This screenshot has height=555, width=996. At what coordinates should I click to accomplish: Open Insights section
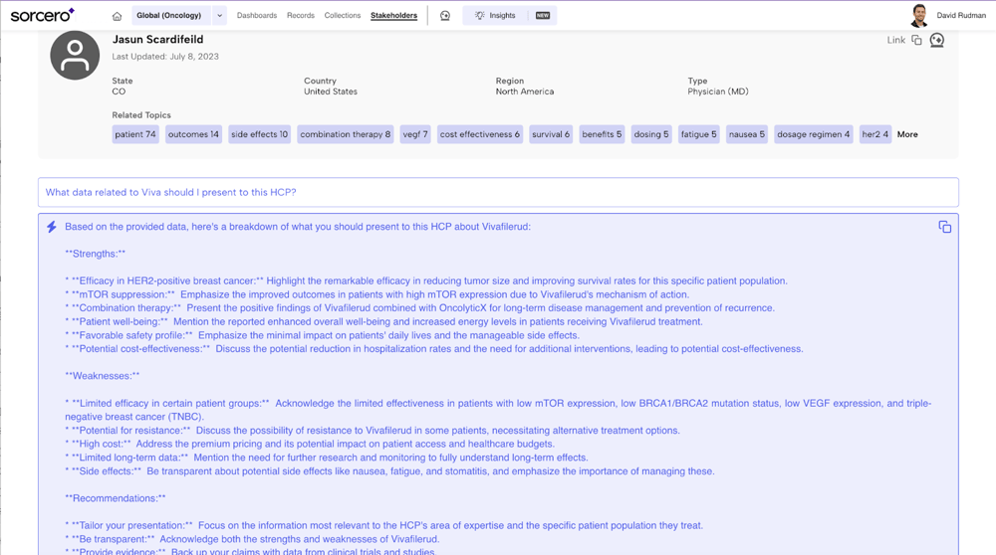click(x=502, y=15)
